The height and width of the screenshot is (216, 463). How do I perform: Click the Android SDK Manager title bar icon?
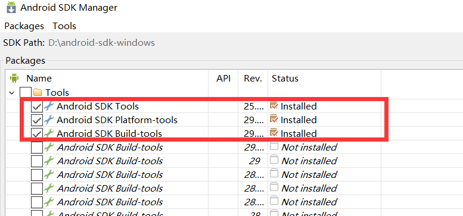point(11,7)
